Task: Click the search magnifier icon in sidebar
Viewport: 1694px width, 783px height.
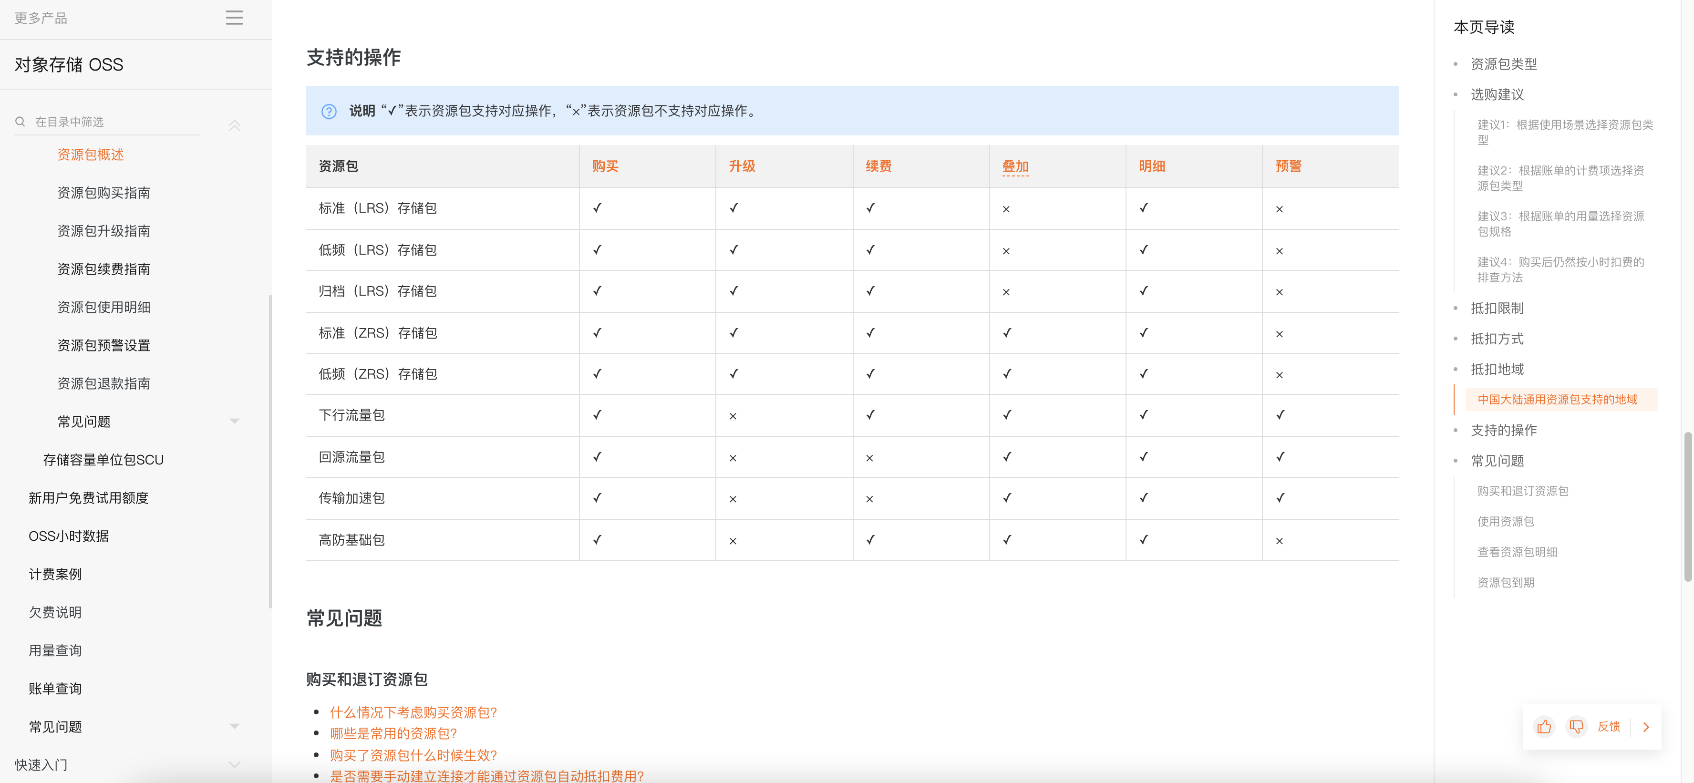Action: [21, 122]
